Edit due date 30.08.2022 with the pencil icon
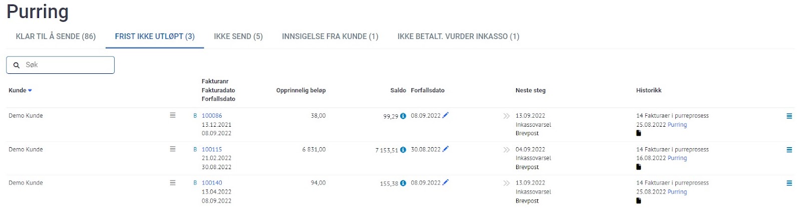Image resolution: width=801 pixels, height=211 pixels. (x=446, y=149)
